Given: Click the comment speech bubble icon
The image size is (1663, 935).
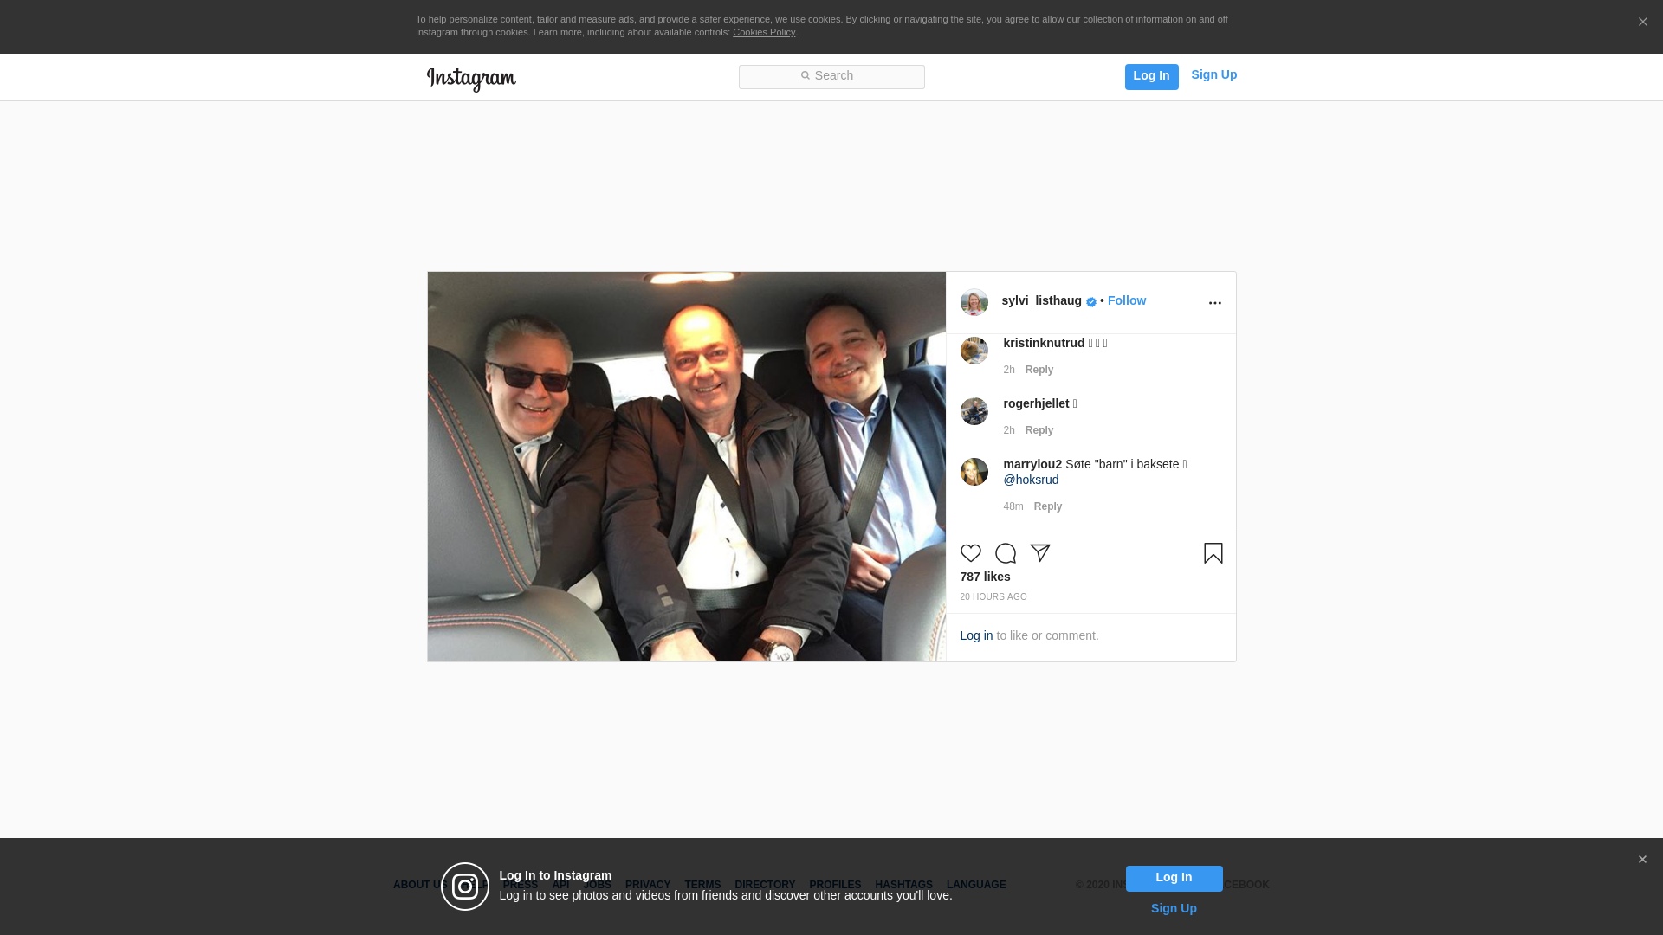Looking at the screenshot, I should 1005,553.
